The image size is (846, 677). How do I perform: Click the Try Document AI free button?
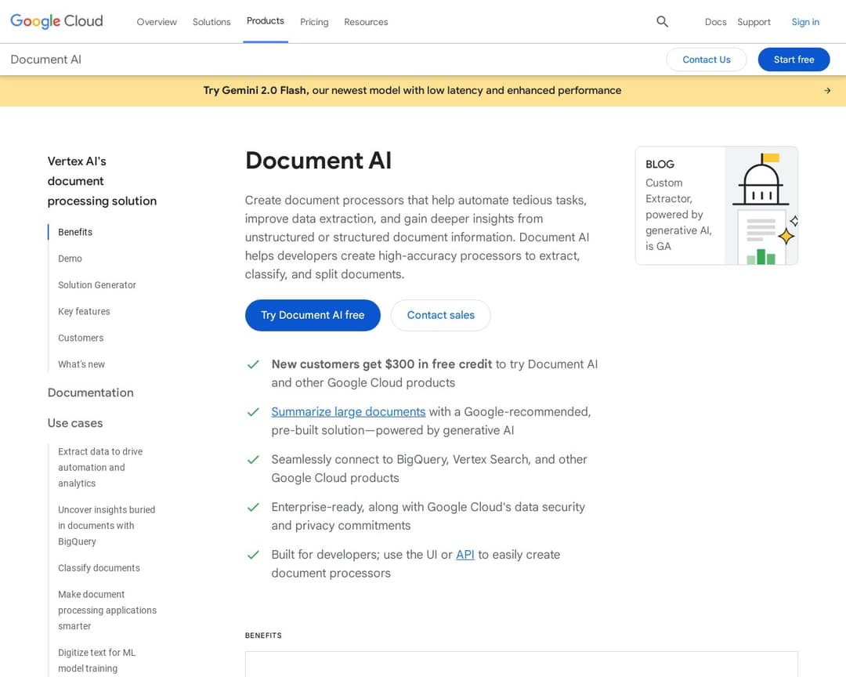313,315
